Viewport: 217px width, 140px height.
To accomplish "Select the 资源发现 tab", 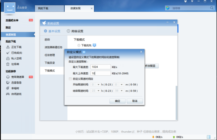I will [x=79, y=8].
